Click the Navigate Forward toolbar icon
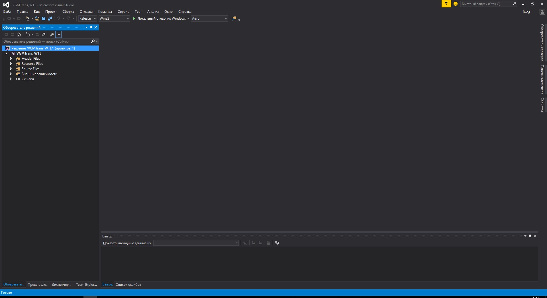This screenshot has height=298, width=547. pos(19,18)
